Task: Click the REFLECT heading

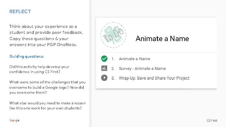Action: [x=20, y=12]
